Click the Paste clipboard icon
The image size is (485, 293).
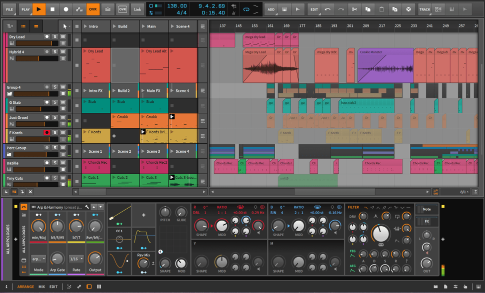click(x=381, y=9)
